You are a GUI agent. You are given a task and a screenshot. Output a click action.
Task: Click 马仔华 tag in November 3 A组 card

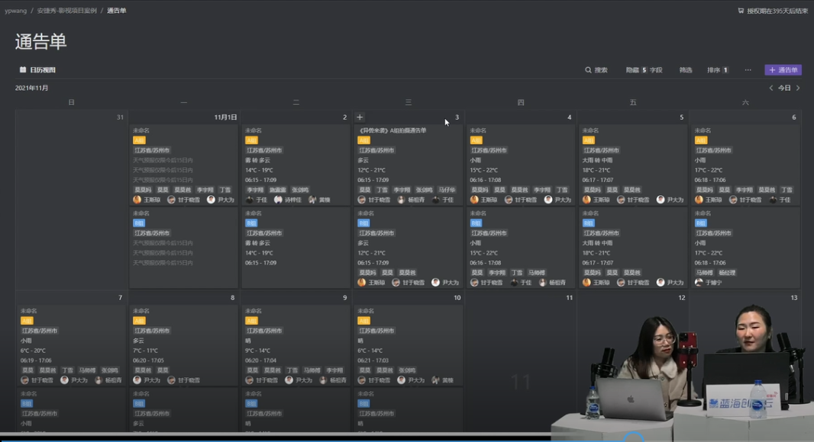[x=447, y=190]
